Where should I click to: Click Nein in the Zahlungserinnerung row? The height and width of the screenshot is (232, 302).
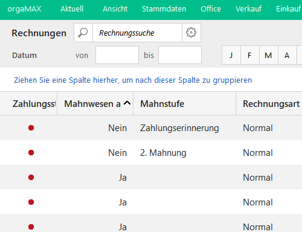coord(118,128)
